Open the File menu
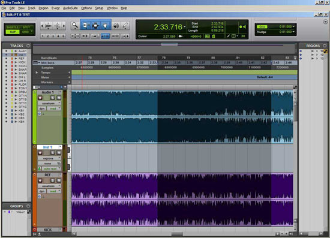Viewport: 330px width, 238px height. pyautogui.click(x=4, y=8)
